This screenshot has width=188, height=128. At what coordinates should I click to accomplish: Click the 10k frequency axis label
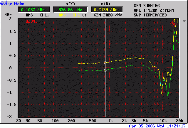click(x=163, y=121)
